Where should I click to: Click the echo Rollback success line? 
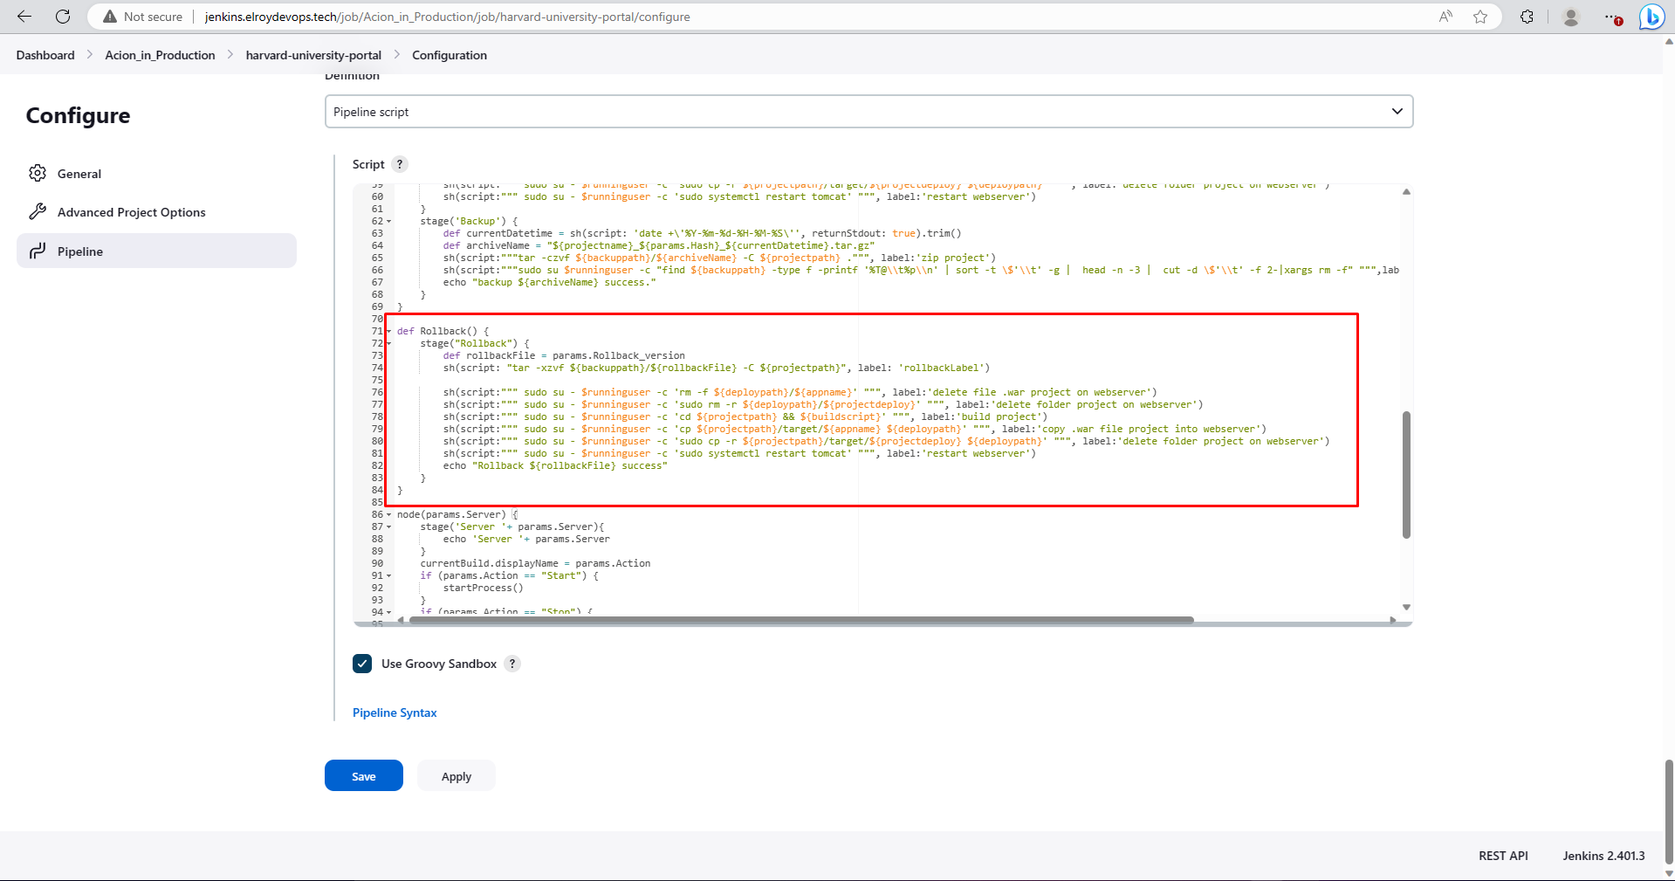pyautogui.click(x=554, y=466)
